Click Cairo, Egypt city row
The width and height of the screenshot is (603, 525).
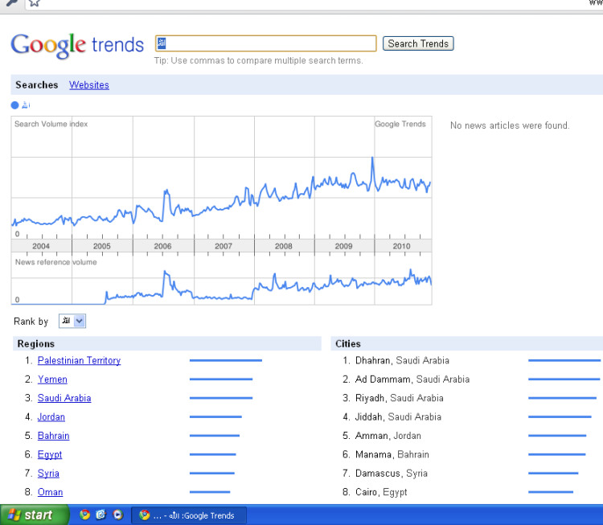pos(381,492)
